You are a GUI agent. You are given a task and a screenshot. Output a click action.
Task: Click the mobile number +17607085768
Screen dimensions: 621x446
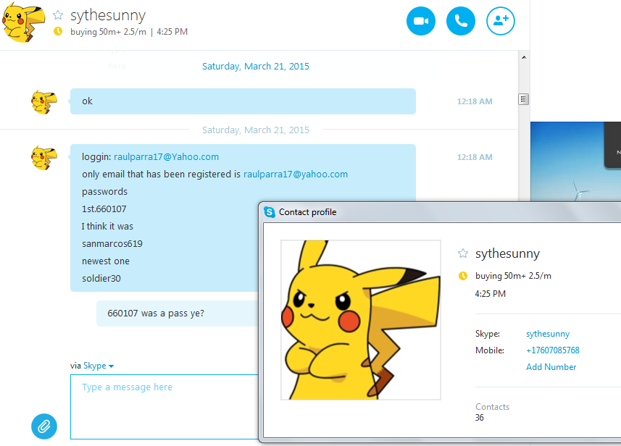[x=552, y=350]
